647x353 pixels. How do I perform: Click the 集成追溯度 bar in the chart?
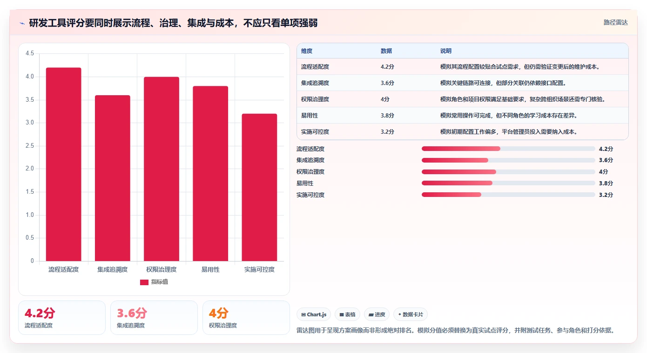(113, 178)
